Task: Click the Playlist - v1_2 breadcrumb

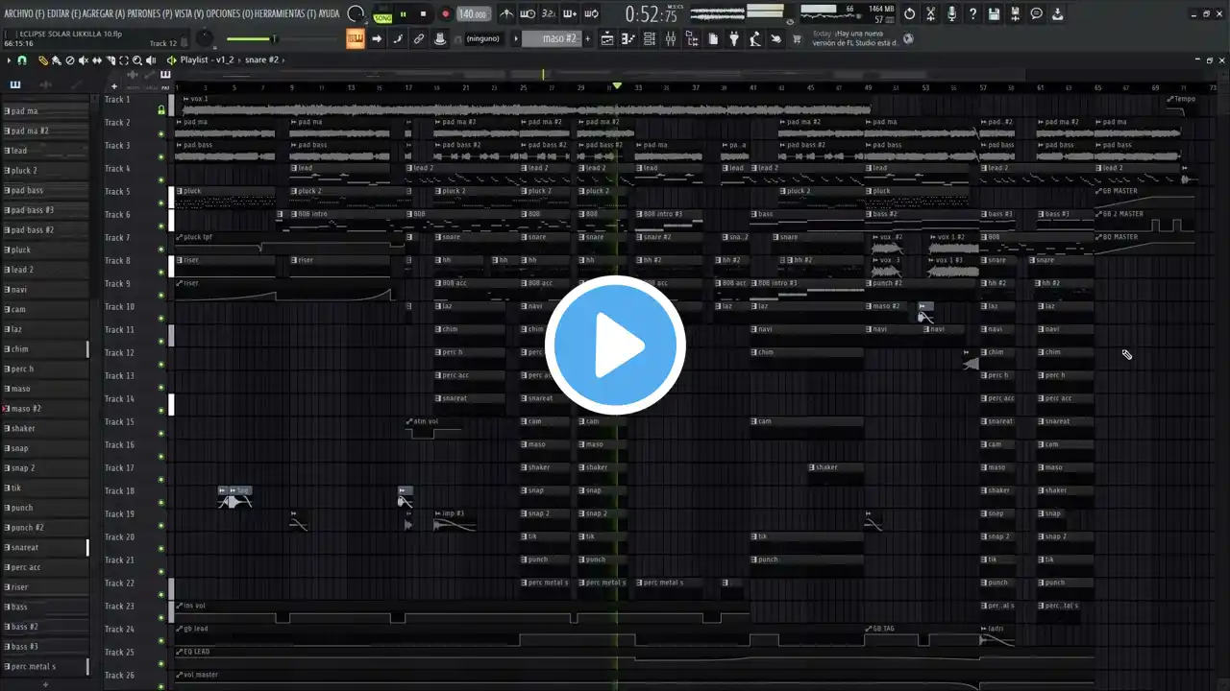Action: pos(207,60)
